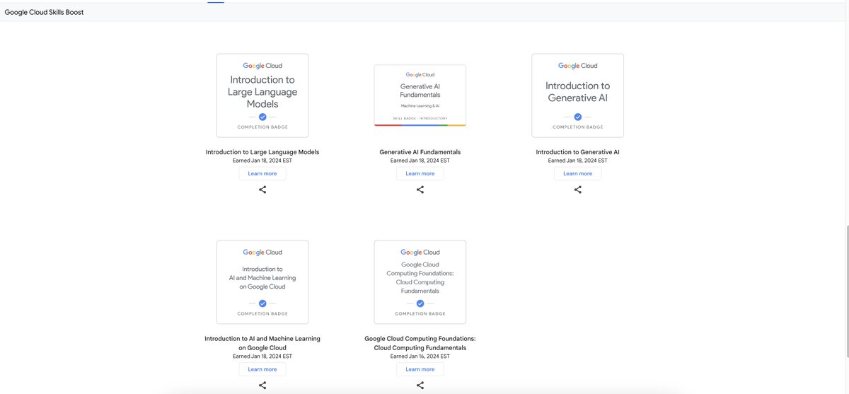
Task: Click the title text Generative AI Fundamentals
Action: pyautogui.click(x=420, y=152)
